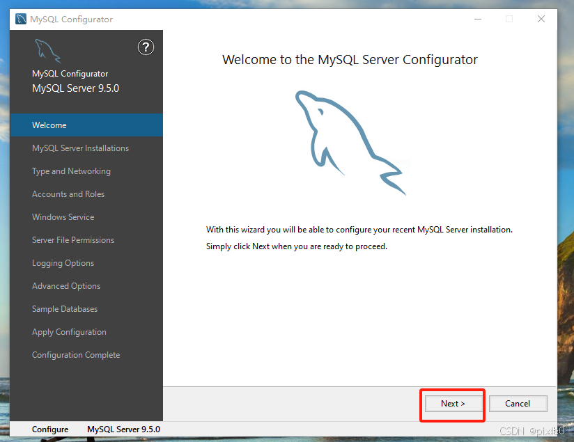Click the Cancel button
Image resolution: width=574 pixels, height=442 pixels.
coord(518,404)
